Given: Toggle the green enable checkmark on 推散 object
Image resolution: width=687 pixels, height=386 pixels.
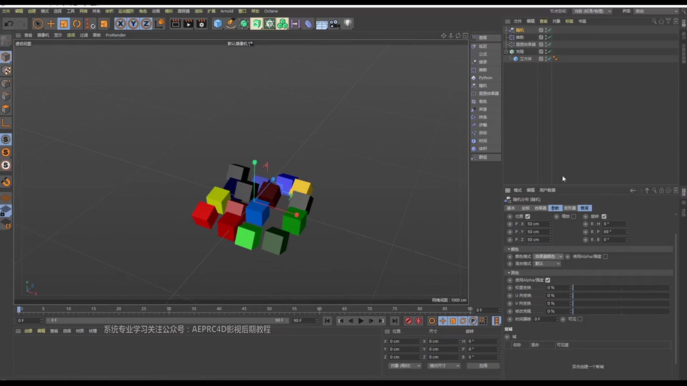Looking at the screenshot, I should tap(550, 37).
